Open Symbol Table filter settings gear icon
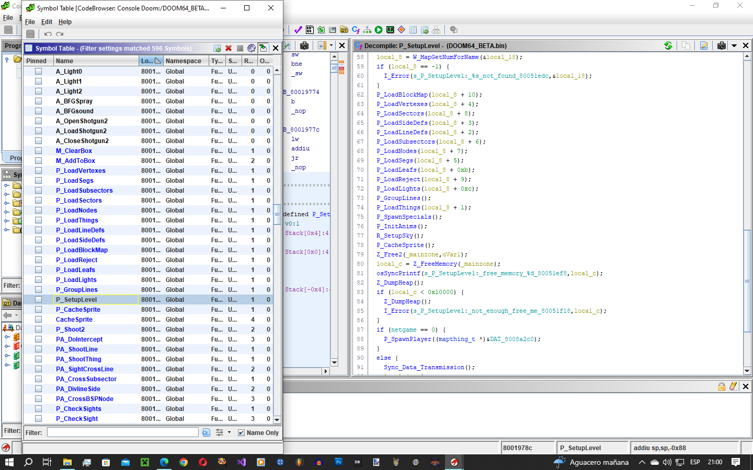This screenshot has height=470, width=753. (x=252, y=48)
